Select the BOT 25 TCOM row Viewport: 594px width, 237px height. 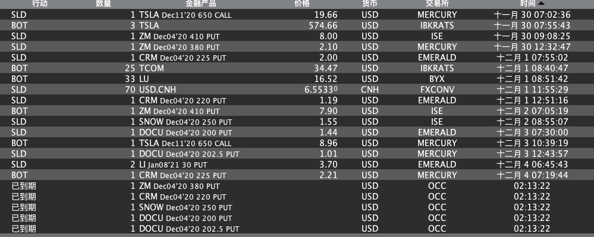pyautogui.click(x=297, y=68)
